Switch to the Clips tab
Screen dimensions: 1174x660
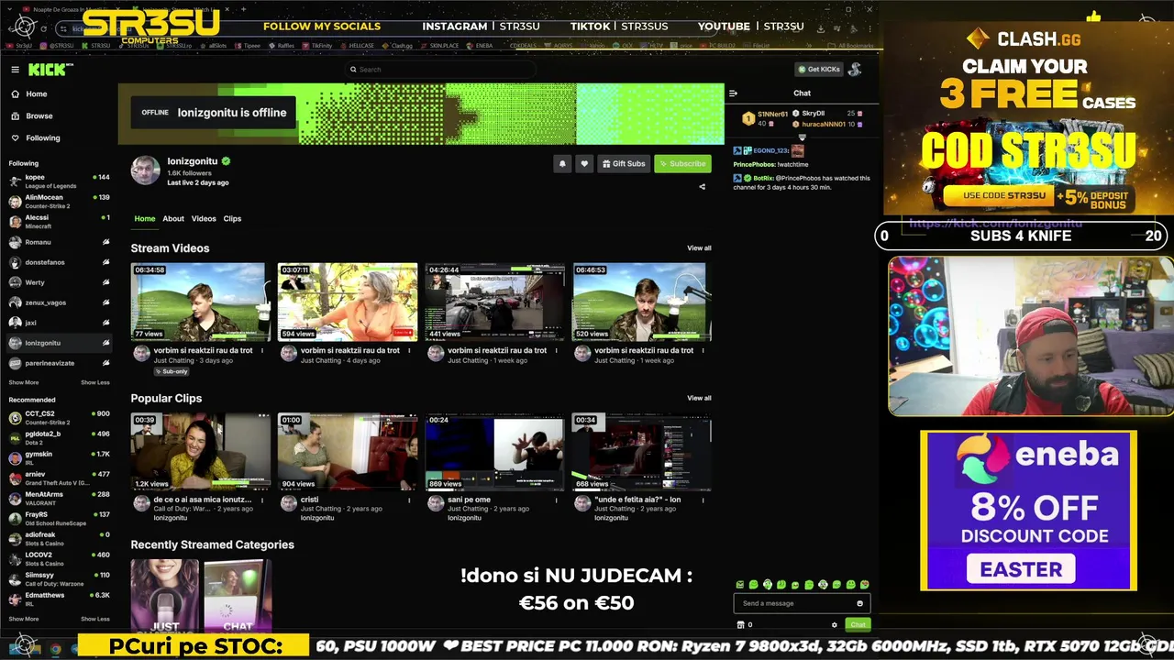click(232, 219)
